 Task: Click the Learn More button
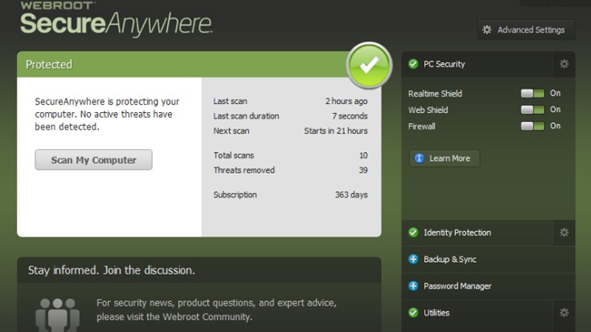pos(445,159)
